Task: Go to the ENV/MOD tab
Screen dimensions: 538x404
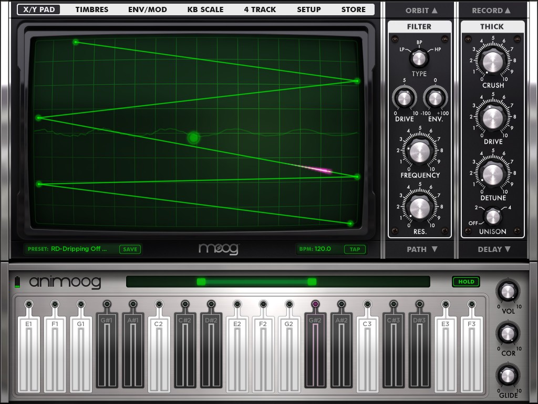Action: pyautogui.click(x=148, y=9)
